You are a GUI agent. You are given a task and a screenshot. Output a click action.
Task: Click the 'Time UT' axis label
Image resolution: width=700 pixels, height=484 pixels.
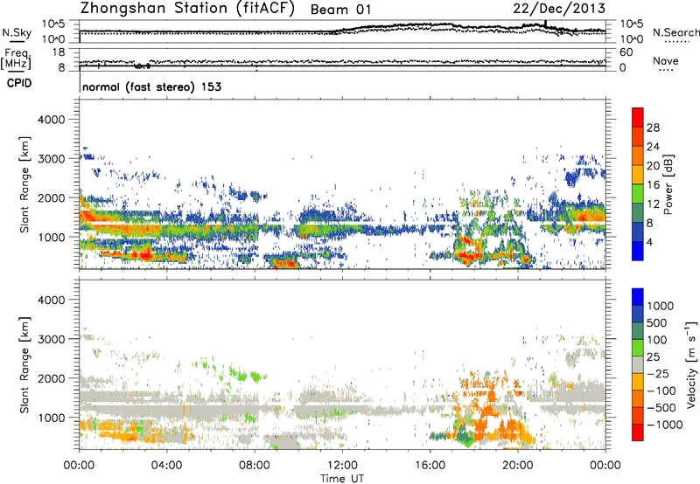pos(342,479)
